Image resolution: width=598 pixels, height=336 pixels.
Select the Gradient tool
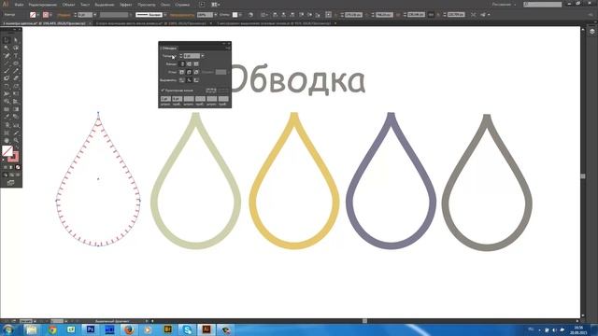tap(16, 109)
